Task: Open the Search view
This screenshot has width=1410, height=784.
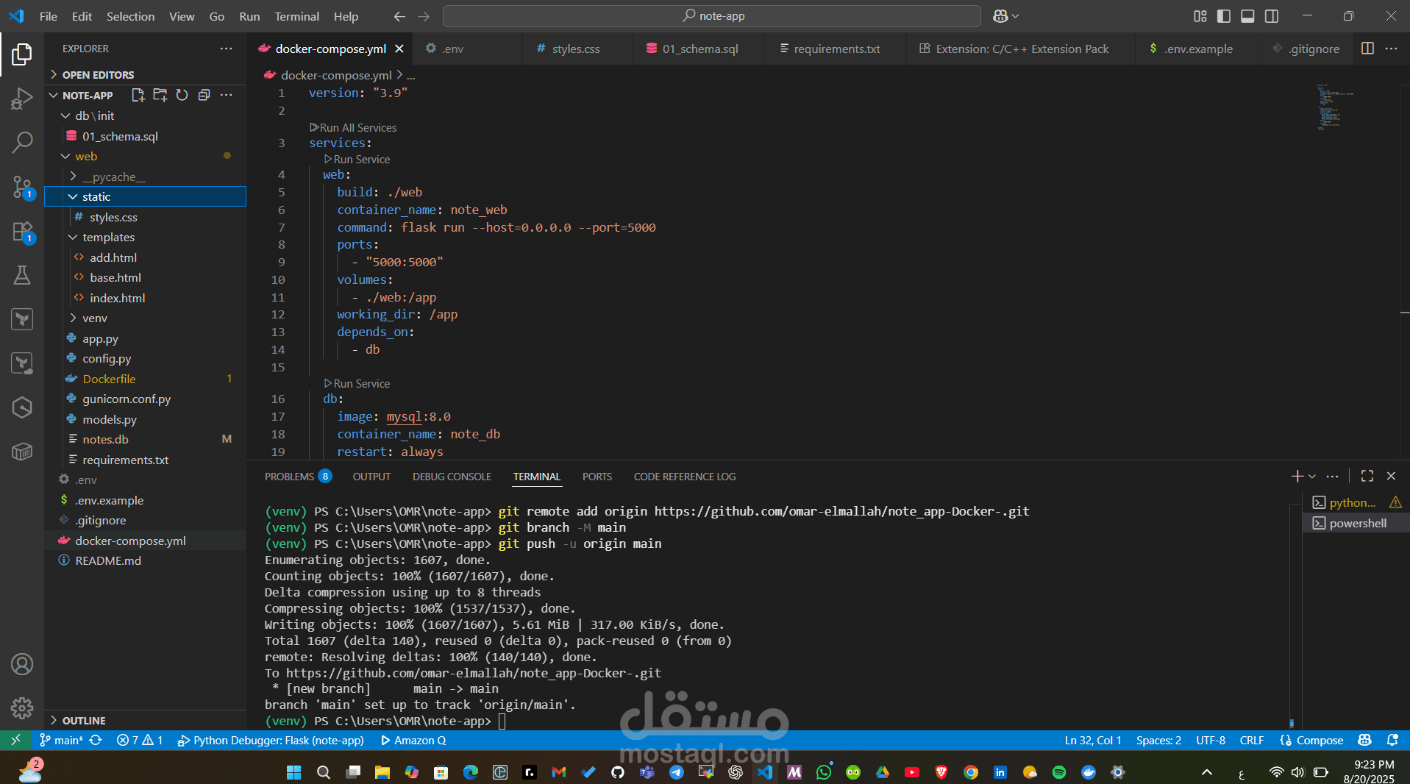Action: (x=22, y=143)
